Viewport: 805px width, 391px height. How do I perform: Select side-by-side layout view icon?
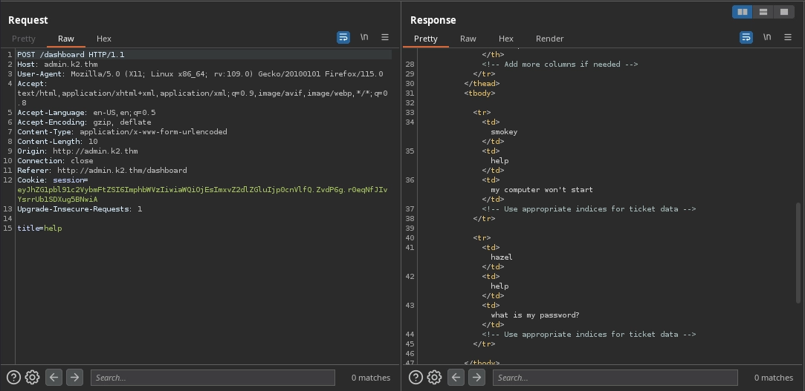click(x=742, y=12)
